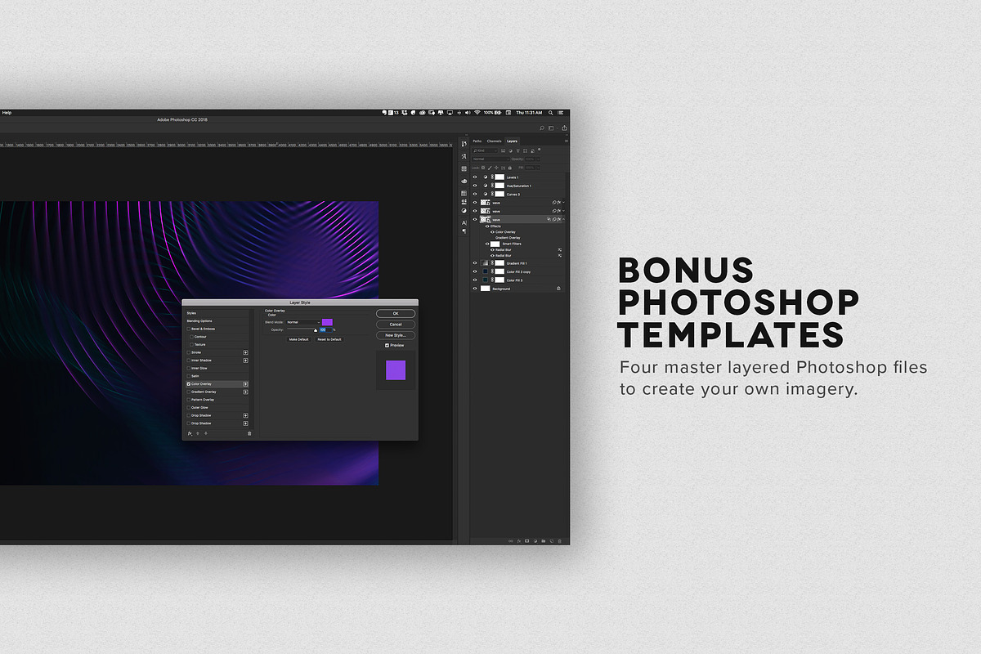Add another Color Overlay with plus icon
The image size is (981, 654).
point(245,383)
